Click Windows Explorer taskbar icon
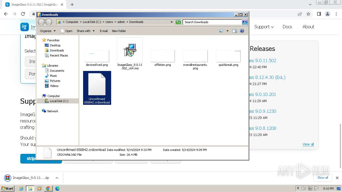 [x=30, y=189]
